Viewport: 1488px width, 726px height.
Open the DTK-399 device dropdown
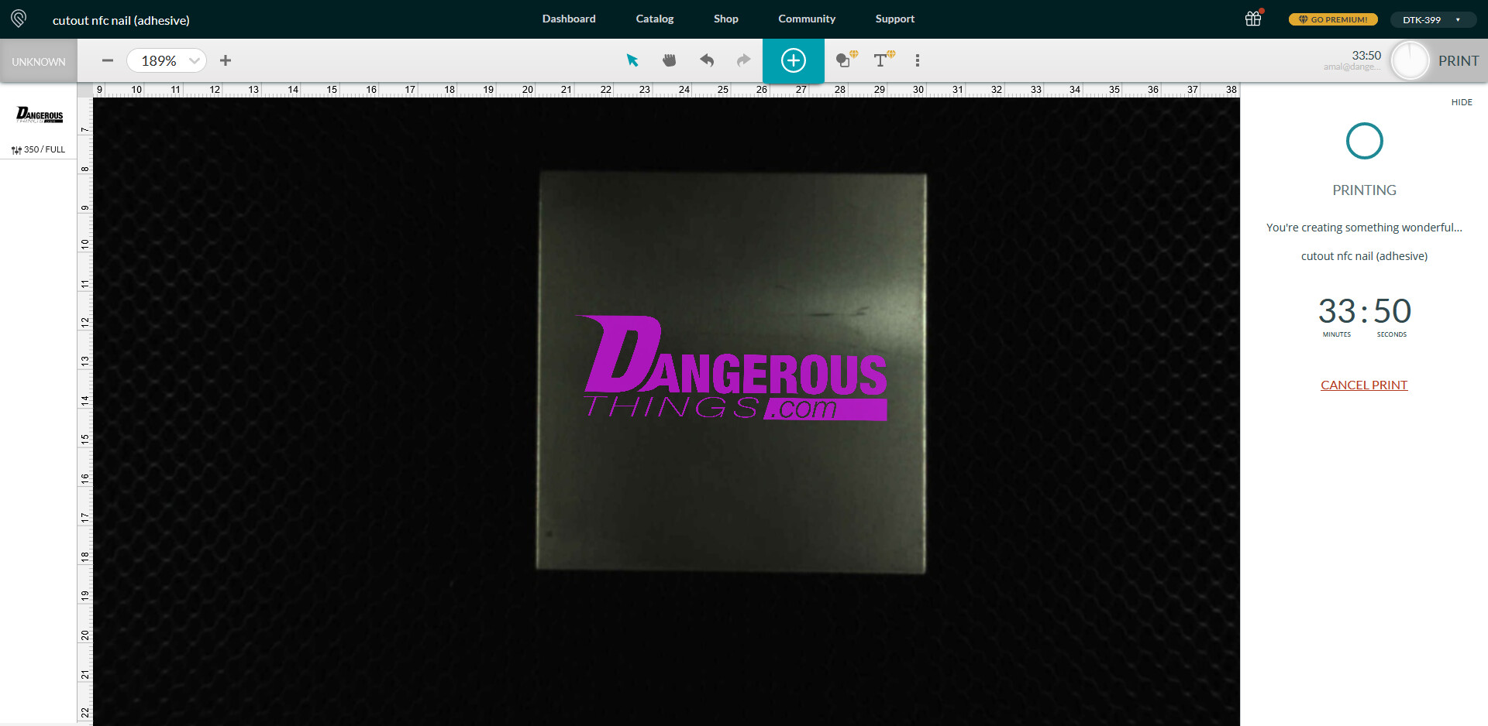tap(1432, 19)
